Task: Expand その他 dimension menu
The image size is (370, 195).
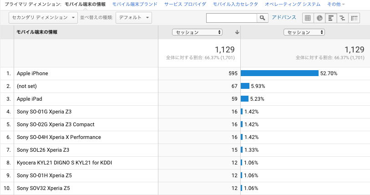Action: 336,4
